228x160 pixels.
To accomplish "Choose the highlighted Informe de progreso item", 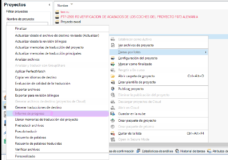I will pos(58,113).
